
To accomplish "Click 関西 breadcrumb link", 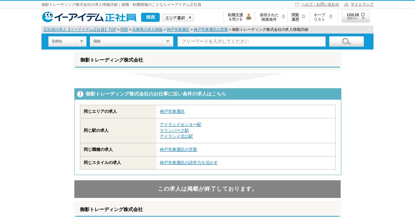I will [124, 30].
